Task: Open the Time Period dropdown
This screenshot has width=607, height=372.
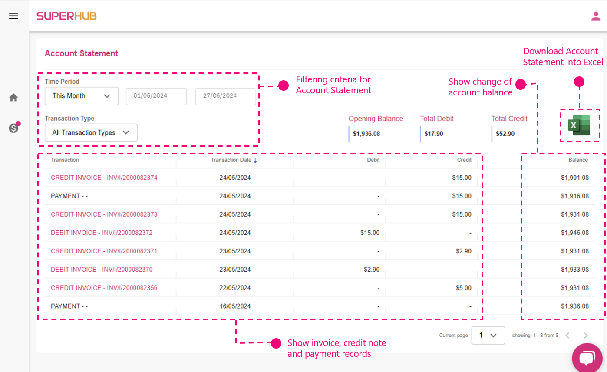Action: [82, 96]
